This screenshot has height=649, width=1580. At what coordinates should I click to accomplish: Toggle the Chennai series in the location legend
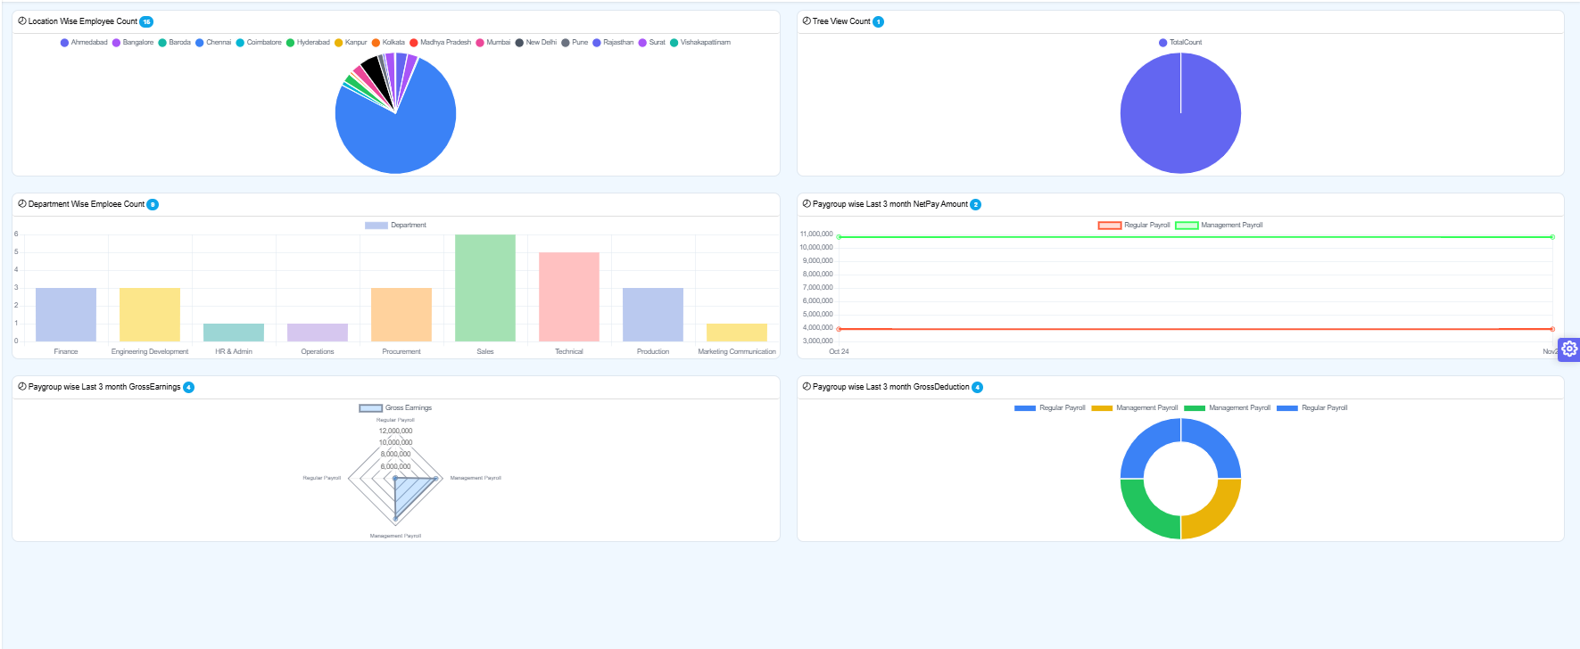[213, 43]
